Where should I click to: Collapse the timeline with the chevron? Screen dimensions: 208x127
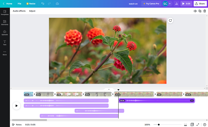point(109,89)
